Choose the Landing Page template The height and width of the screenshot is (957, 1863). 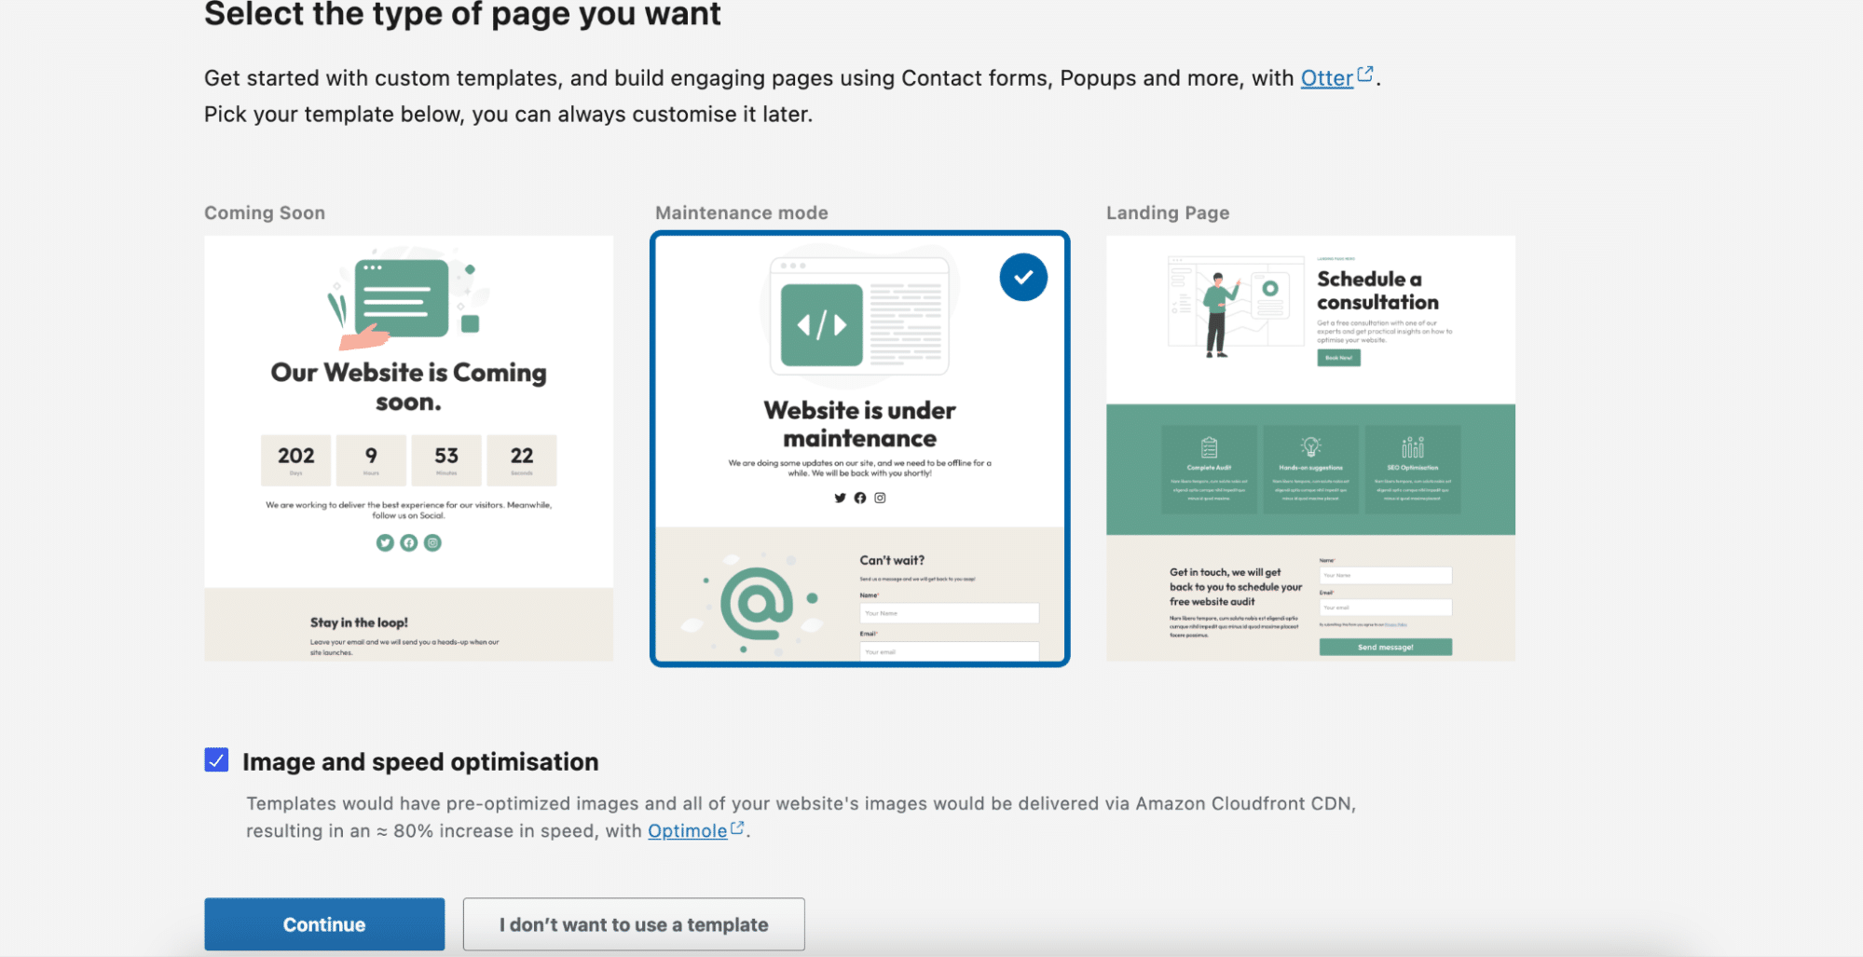[x=1310, y=447]
